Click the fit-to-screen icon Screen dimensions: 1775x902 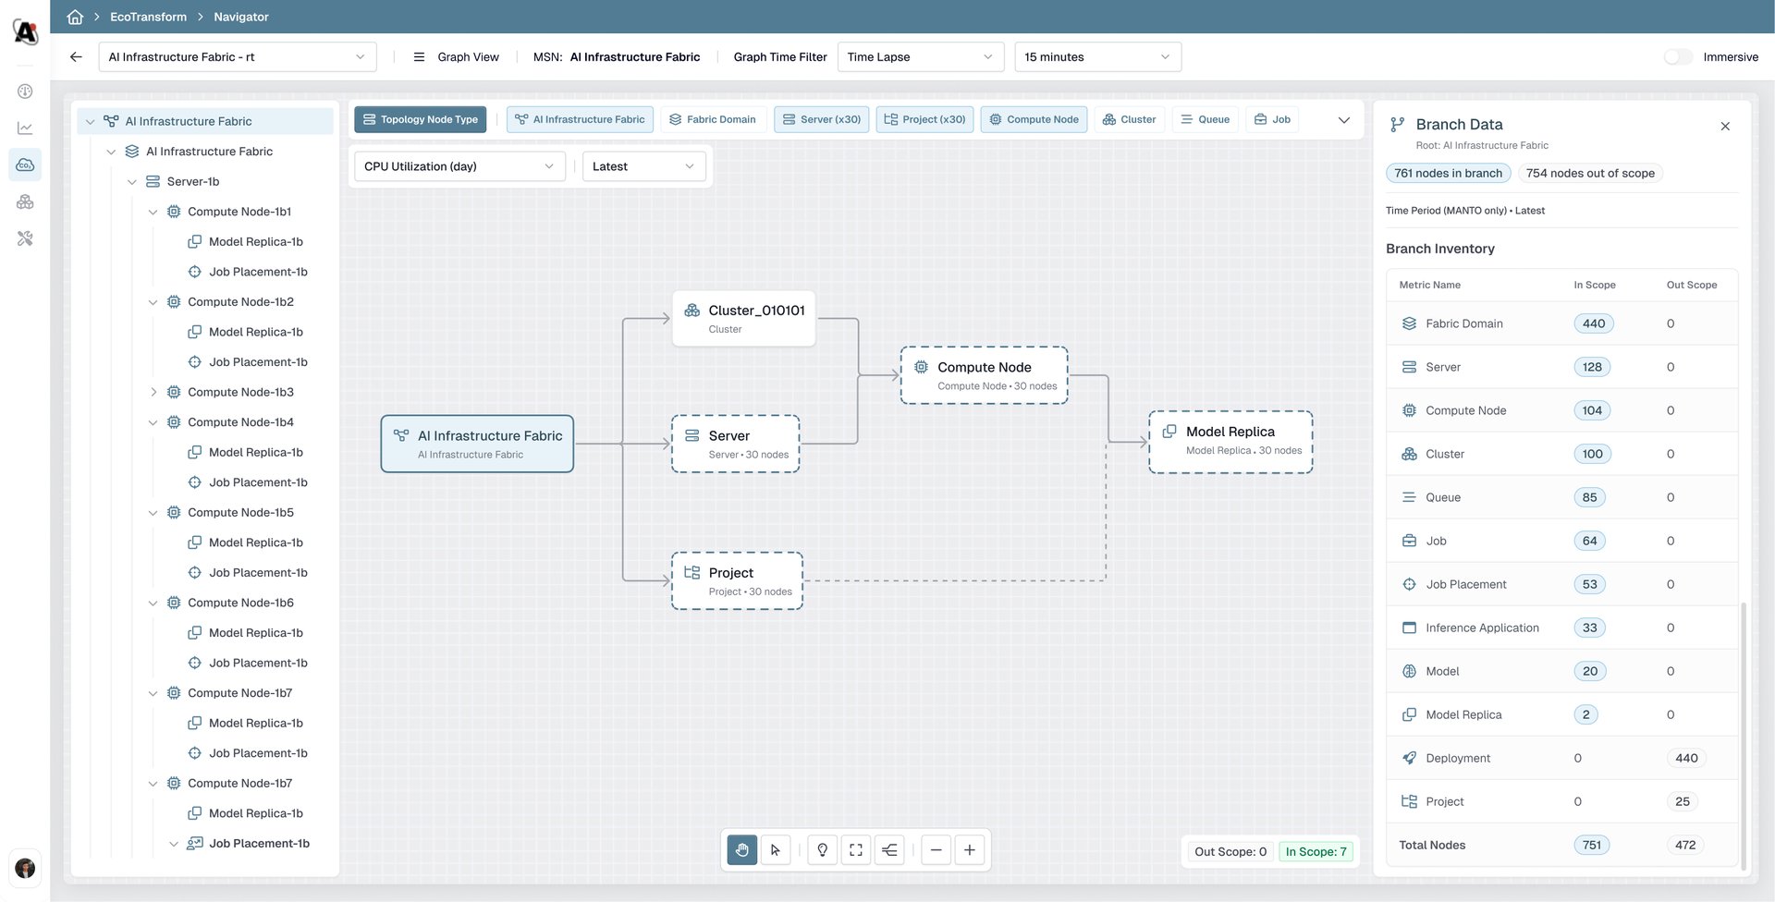(856, 850)
